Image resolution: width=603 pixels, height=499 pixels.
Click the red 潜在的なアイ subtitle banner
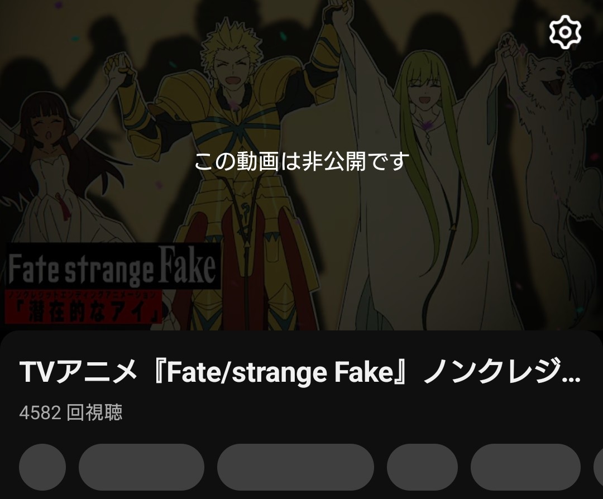coord(83,307)
